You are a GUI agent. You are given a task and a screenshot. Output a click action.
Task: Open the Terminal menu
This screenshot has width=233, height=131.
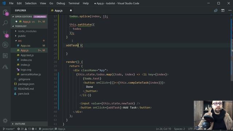pyautogui.click(x=74, y=3)
